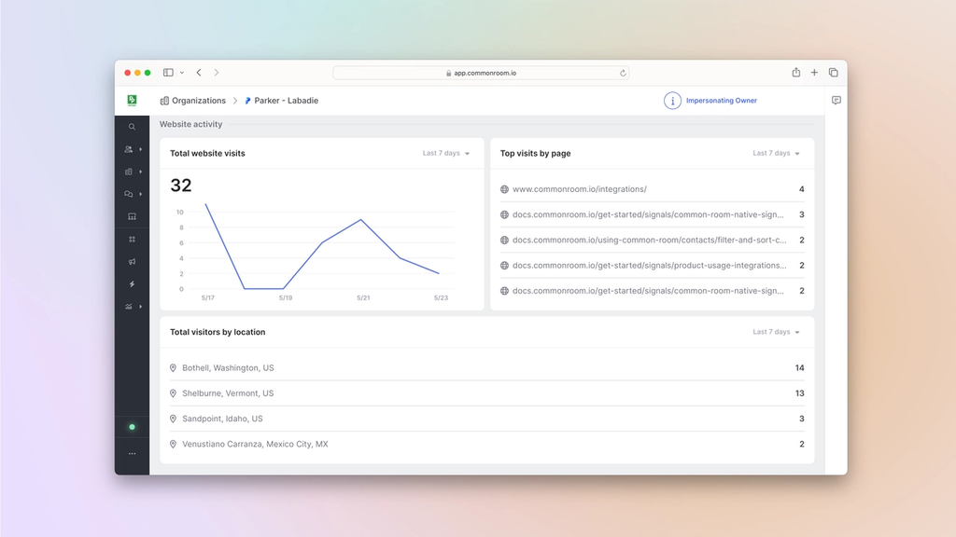Open Last 7 days dropdown for Total visitors by location

tap(776, 332)
